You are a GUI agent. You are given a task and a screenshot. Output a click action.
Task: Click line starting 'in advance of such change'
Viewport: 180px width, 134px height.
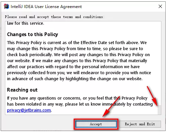pyautogui.click(x=75, y=79)
